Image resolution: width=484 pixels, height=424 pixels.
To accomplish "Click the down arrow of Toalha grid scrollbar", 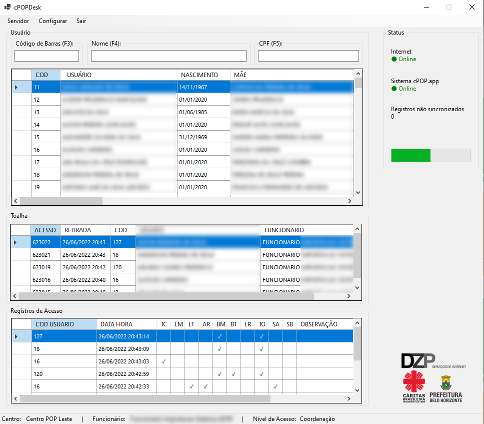I will tap(357, 287).
